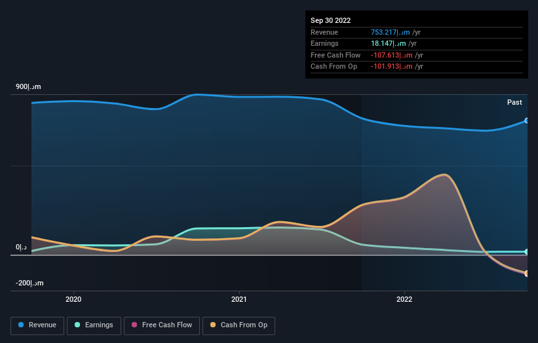
Task: Click the Cash From Op endpoint marker
Action: click(527, 273)
